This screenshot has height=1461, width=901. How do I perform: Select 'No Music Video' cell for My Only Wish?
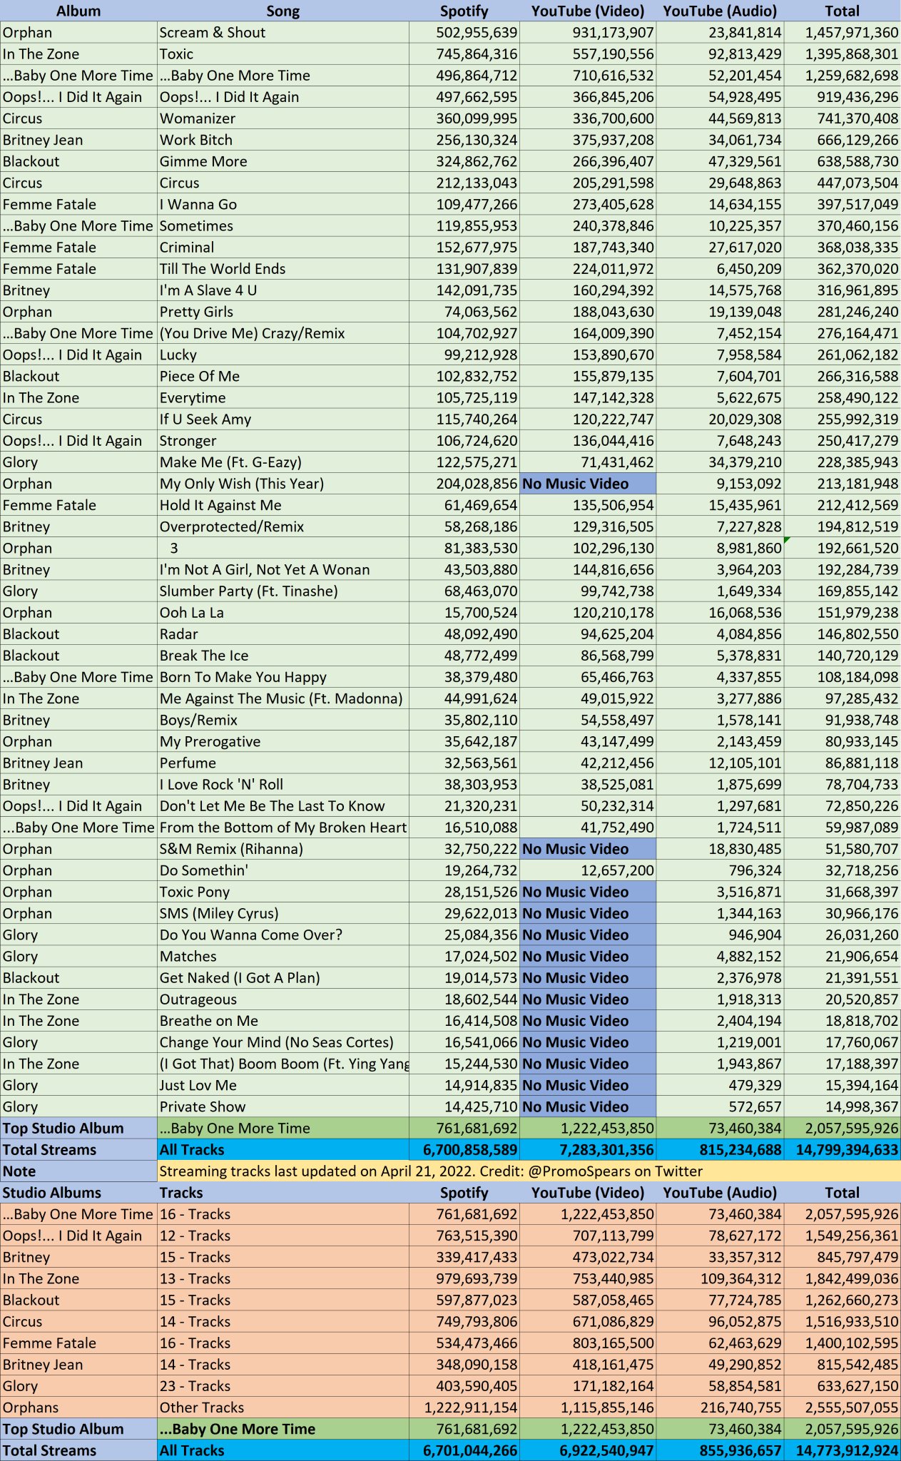pos(587,484)
